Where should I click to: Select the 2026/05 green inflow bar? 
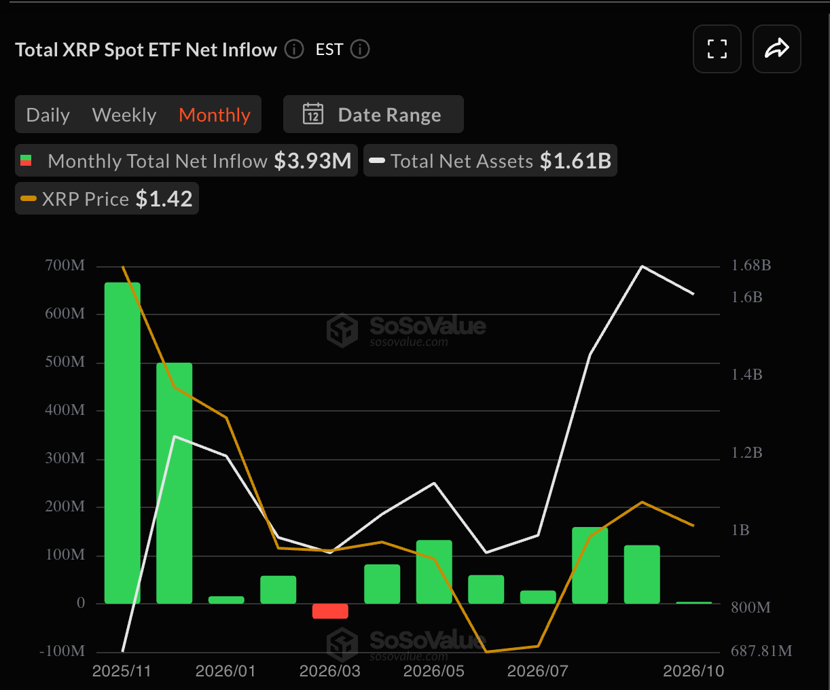434,572
